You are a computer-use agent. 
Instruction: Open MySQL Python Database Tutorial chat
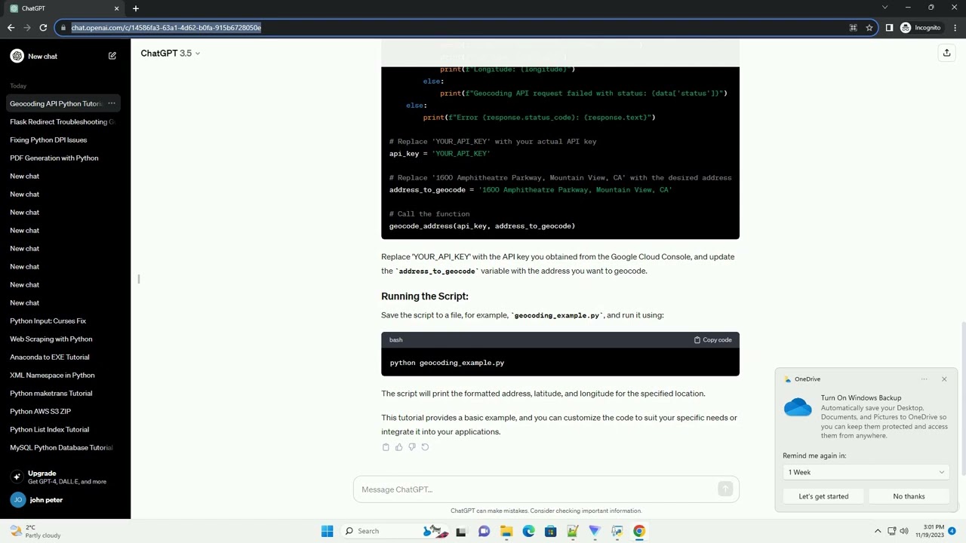pos(65,447)
